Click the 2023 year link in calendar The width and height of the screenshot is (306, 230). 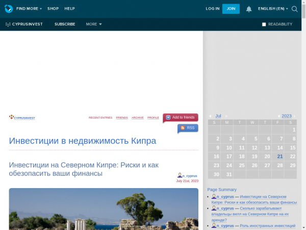pos(287,116)
